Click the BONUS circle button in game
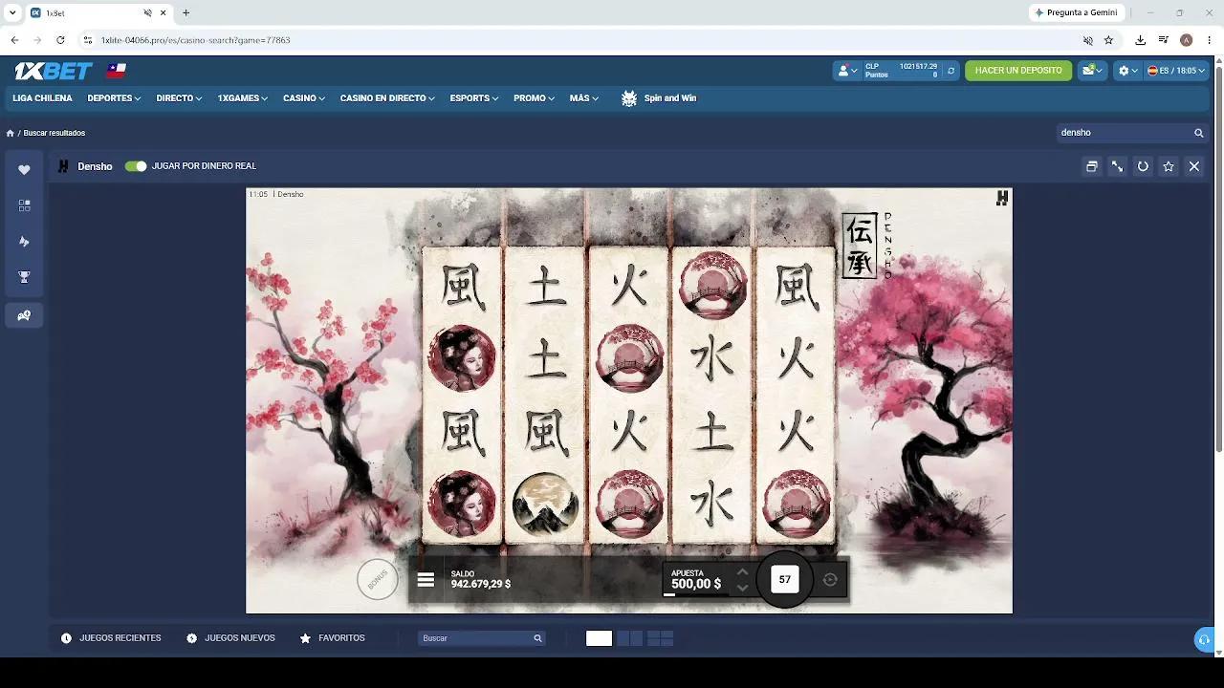Viewport: 1224px width, 688px height. [378, 579]
